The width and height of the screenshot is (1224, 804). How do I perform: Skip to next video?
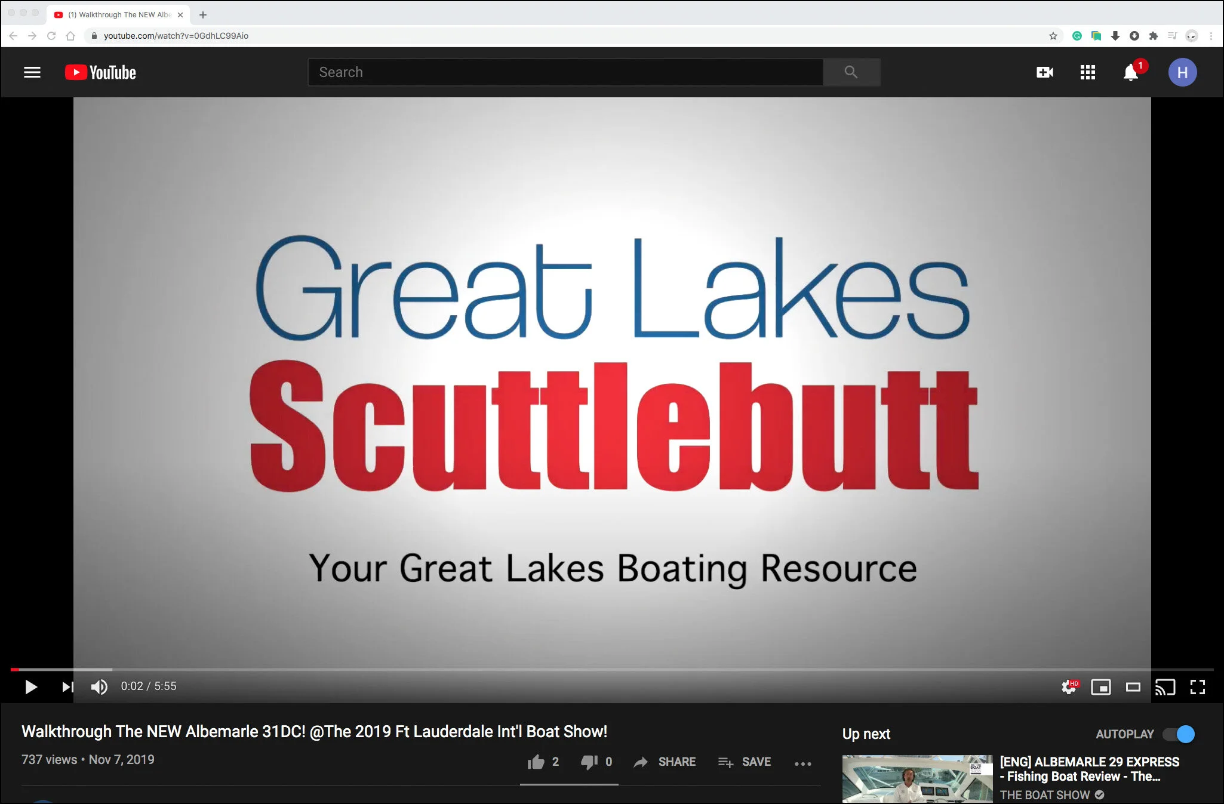67,686
